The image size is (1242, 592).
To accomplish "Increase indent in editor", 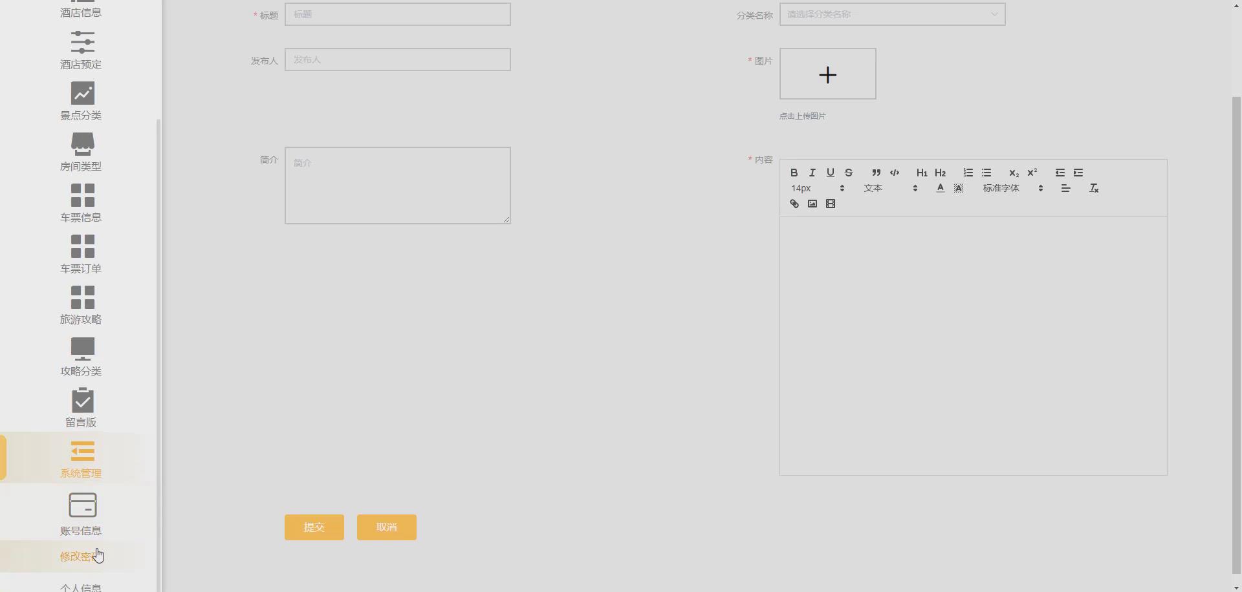I will click(x=1078, y=173).
